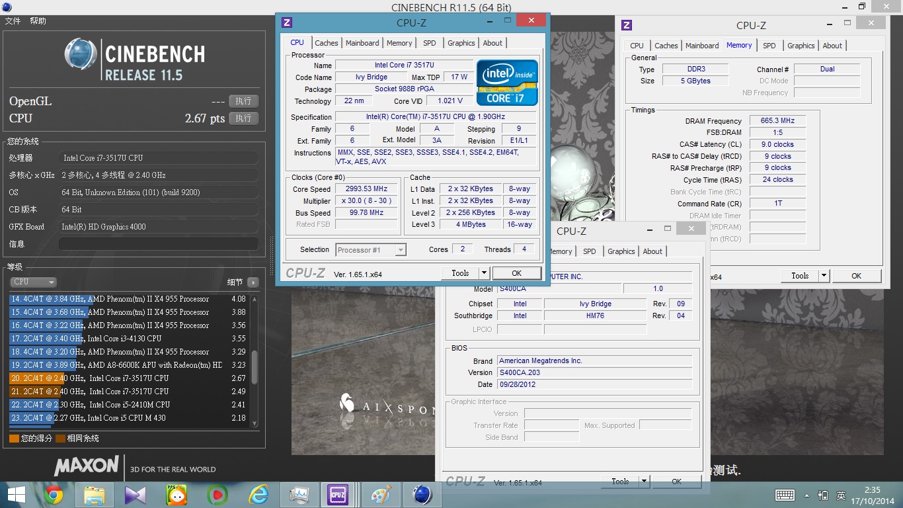Click the 细节 arrow button in the ranking panel
903x508 pixels.
(x=253, y=282)
